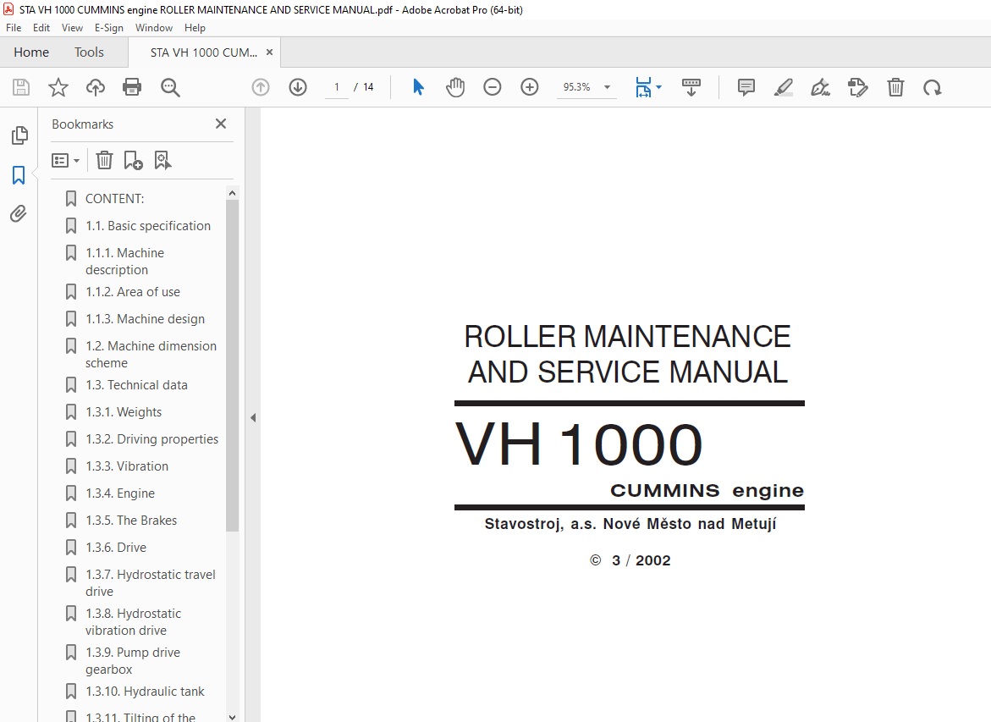Toggle the Bookmarks panel tab
991x722 pixels.
[x=19, y=174]
